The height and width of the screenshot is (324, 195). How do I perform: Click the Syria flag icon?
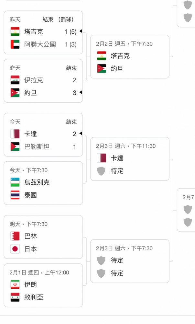[x=15, y=297]
